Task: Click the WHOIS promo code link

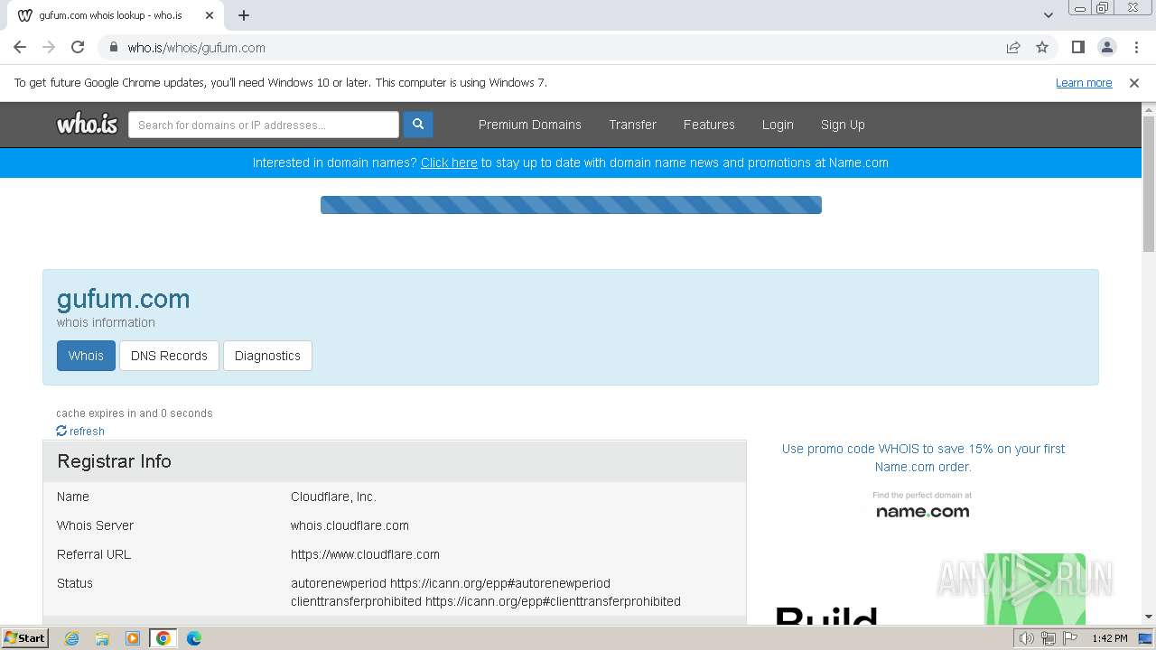Action: [x=923, y=458]
